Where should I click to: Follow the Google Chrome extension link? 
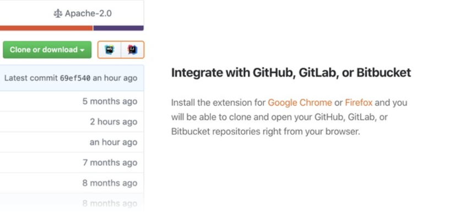pyautogui.click(x=300, y=103)
